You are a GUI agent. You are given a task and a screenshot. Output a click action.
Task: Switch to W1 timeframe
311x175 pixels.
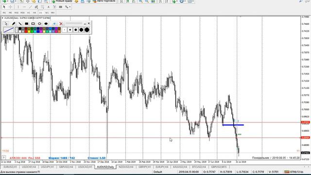point(47,13)
